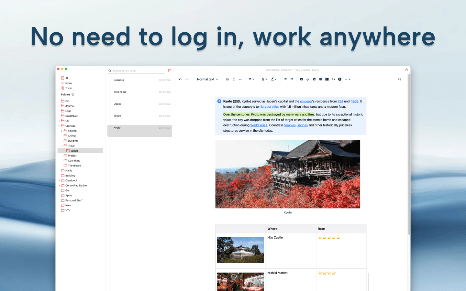The image size is (466, 291).
Task: Insert a hyperlink
Action: (308, 79)
